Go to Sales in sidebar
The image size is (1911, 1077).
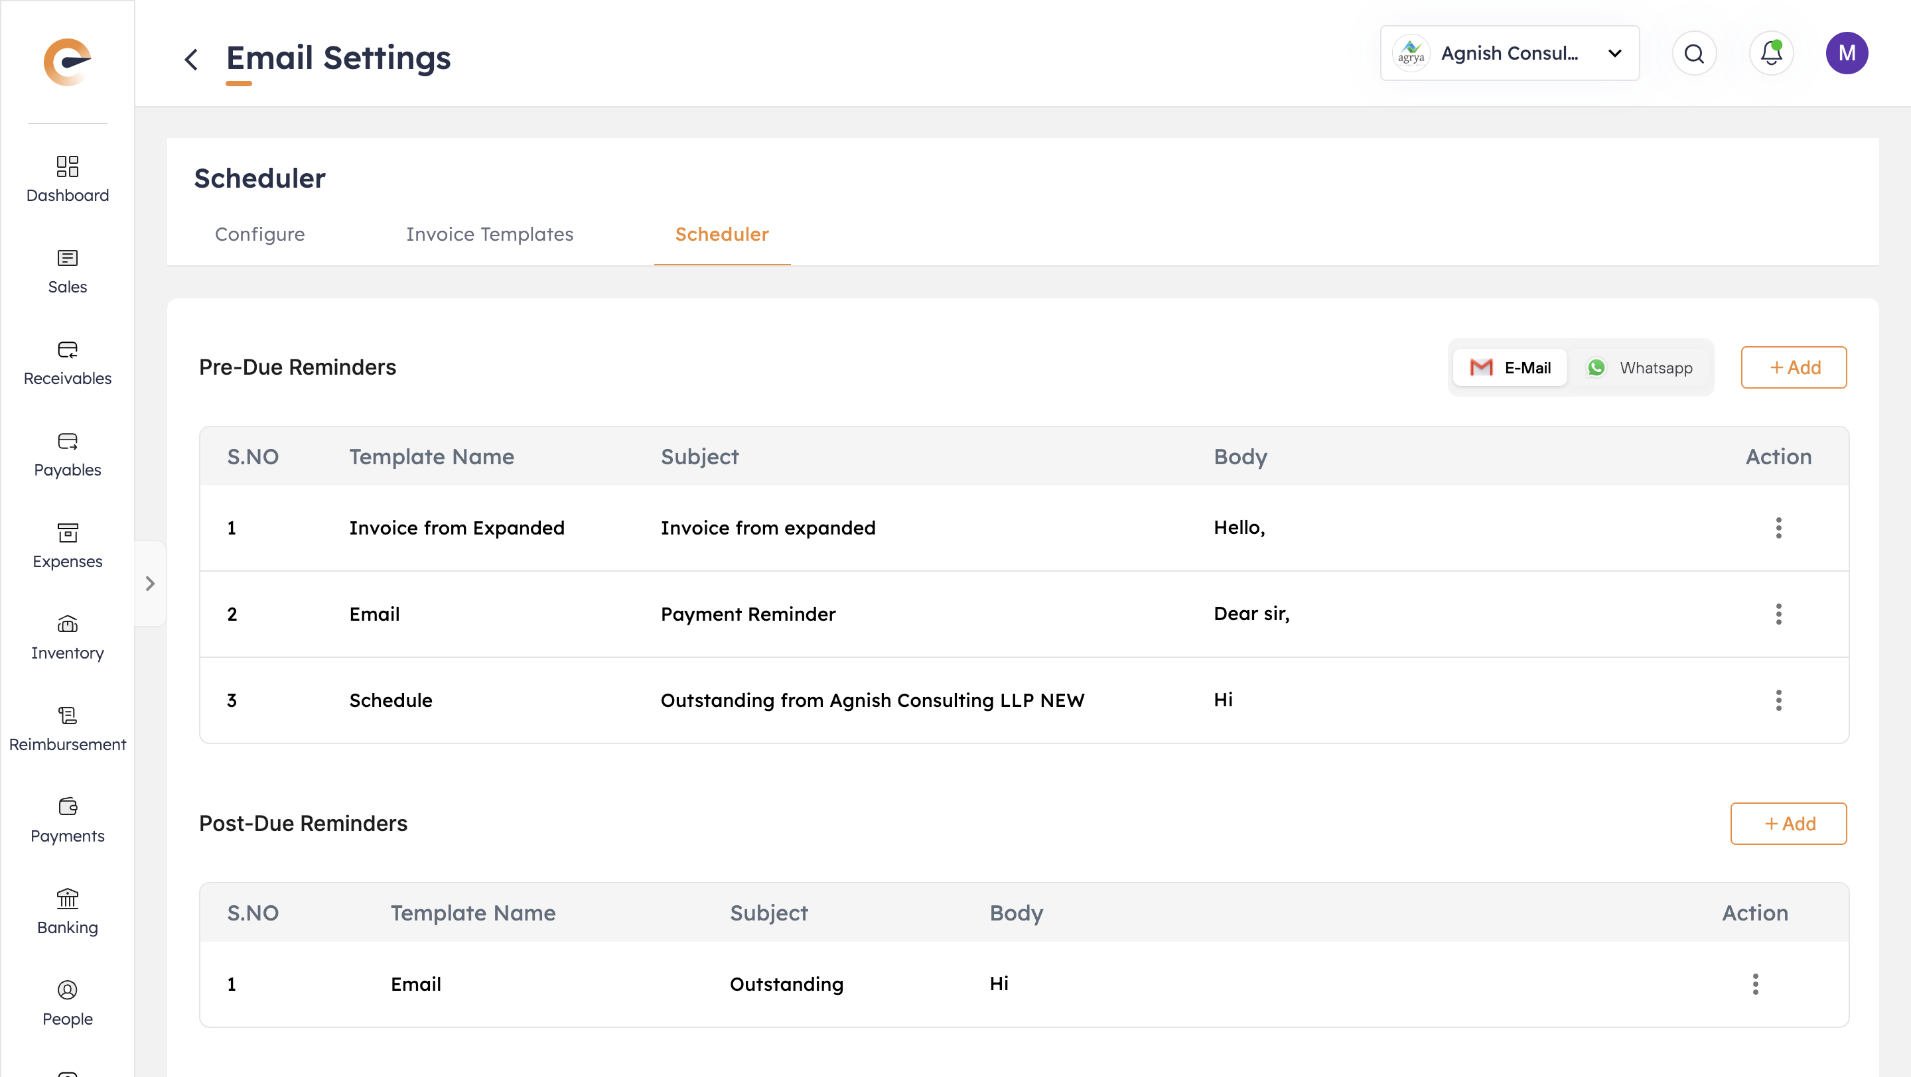pyautogui.click(x=67, y=258)
